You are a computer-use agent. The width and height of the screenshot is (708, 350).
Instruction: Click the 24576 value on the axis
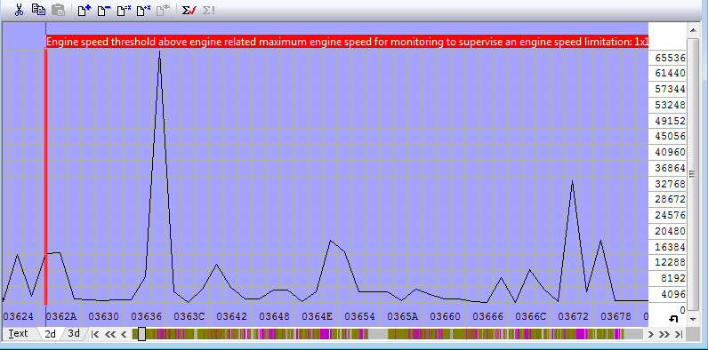[671, 215]
